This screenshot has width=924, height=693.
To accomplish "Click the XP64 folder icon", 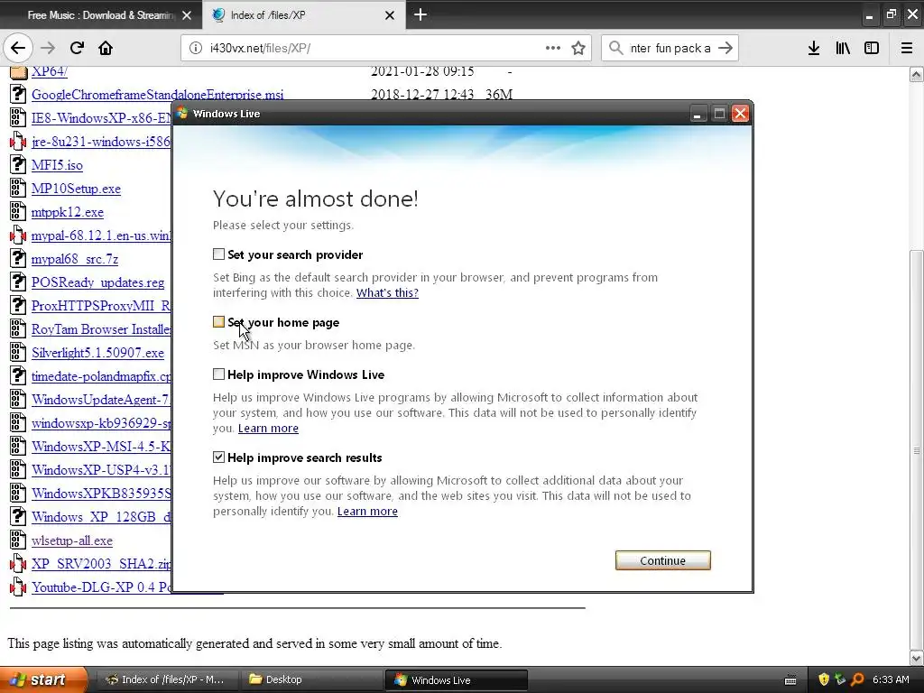I will coord(18,72).
